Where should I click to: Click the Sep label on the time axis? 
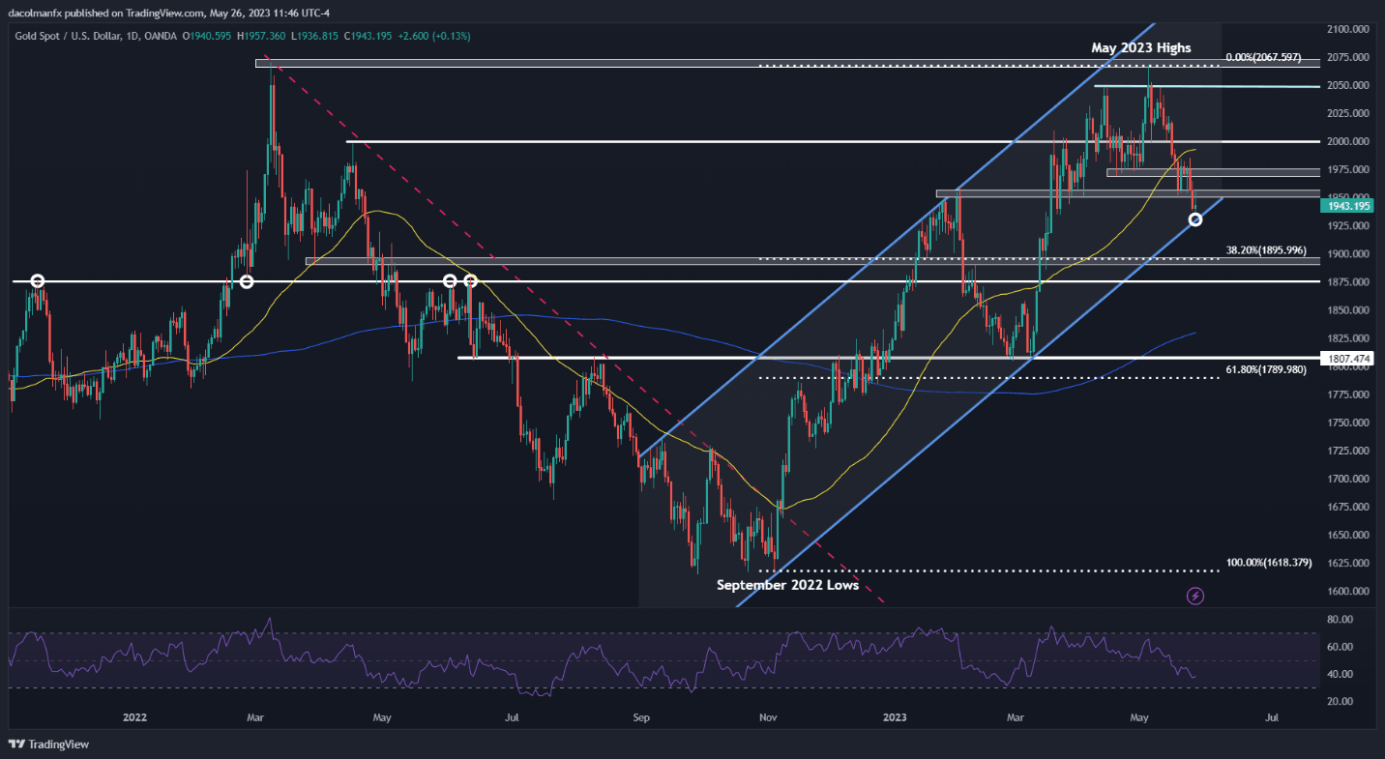coord(639,717)
